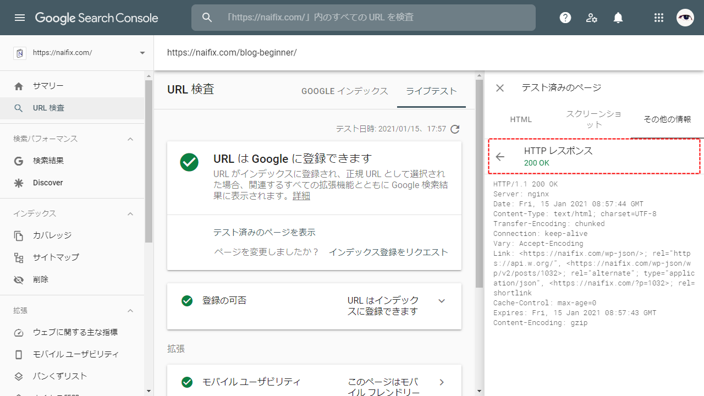Collapse the 拡張 sidebar section
Image resolution: width=704 pixels, height=396 pixels.
(130, 311)
